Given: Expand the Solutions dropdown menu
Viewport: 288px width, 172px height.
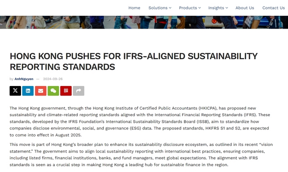Looking at the screenshot, I should [x=160, y=8].
